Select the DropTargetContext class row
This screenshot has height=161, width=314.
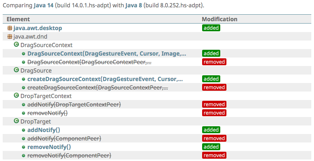[x=157, y=96]
